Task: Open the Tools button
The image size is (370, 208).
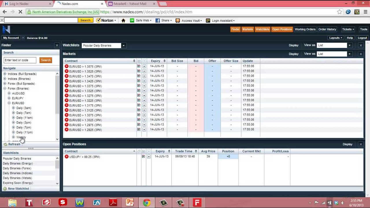Action: pyautogui.click(x=364, y=29)
